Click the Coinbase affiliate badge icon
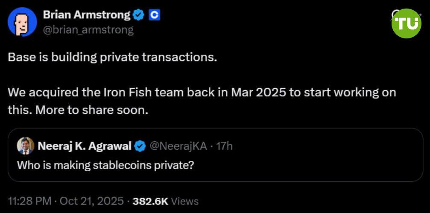Viewport: 430px width, 213px height. pos(154,15)
